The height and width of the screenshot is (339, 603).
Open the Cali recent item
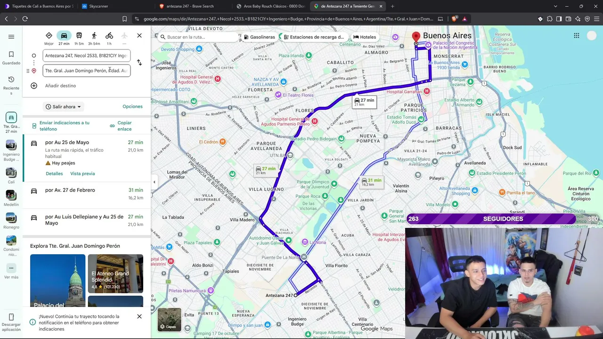pos(11,176)
